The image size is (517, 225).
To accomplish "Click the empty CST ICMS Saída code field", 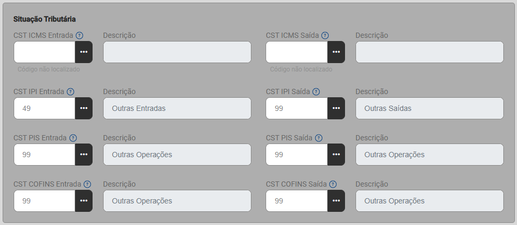I will (x=297, y=52).
